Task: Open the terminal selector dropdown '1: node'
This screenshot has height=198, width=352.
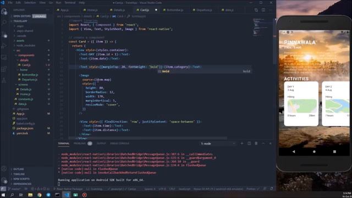Action: pyautogui.click(x=218, y=144)
